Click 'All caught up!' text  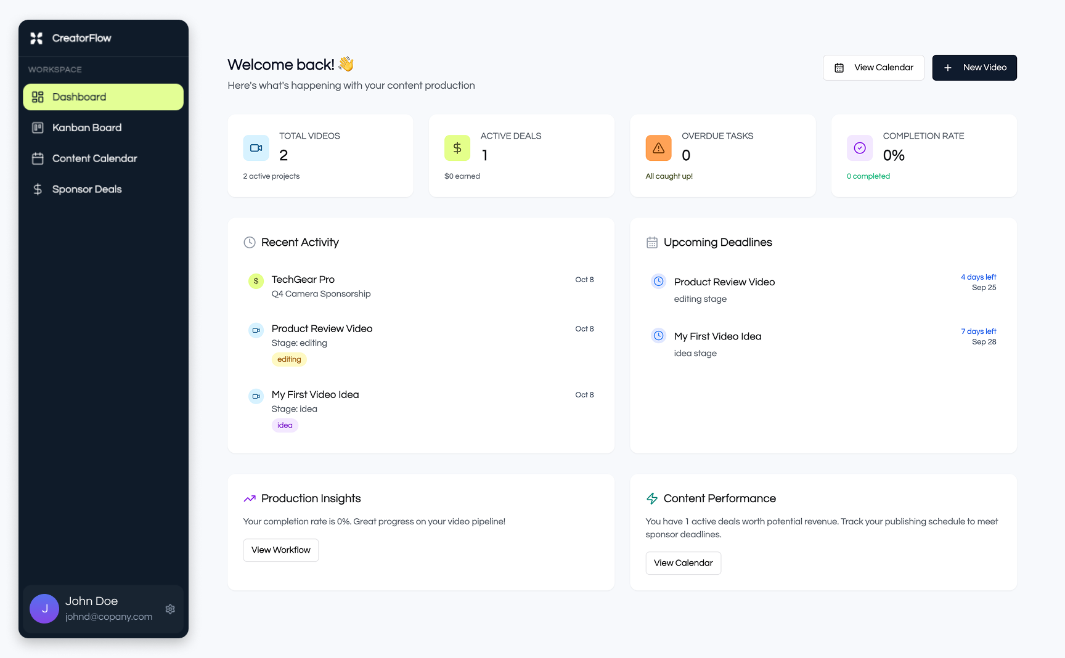click(669, 176)
